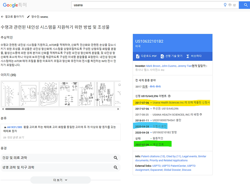Click the 2037-07-06 예상 만료 entry
Viewport: 250px width, 187px height.
(x=149, y=145)
